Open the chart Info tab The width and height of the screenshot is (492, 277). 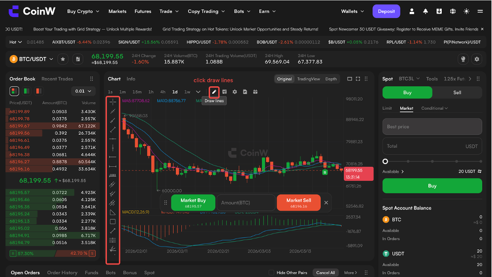(x=131, y=79)
